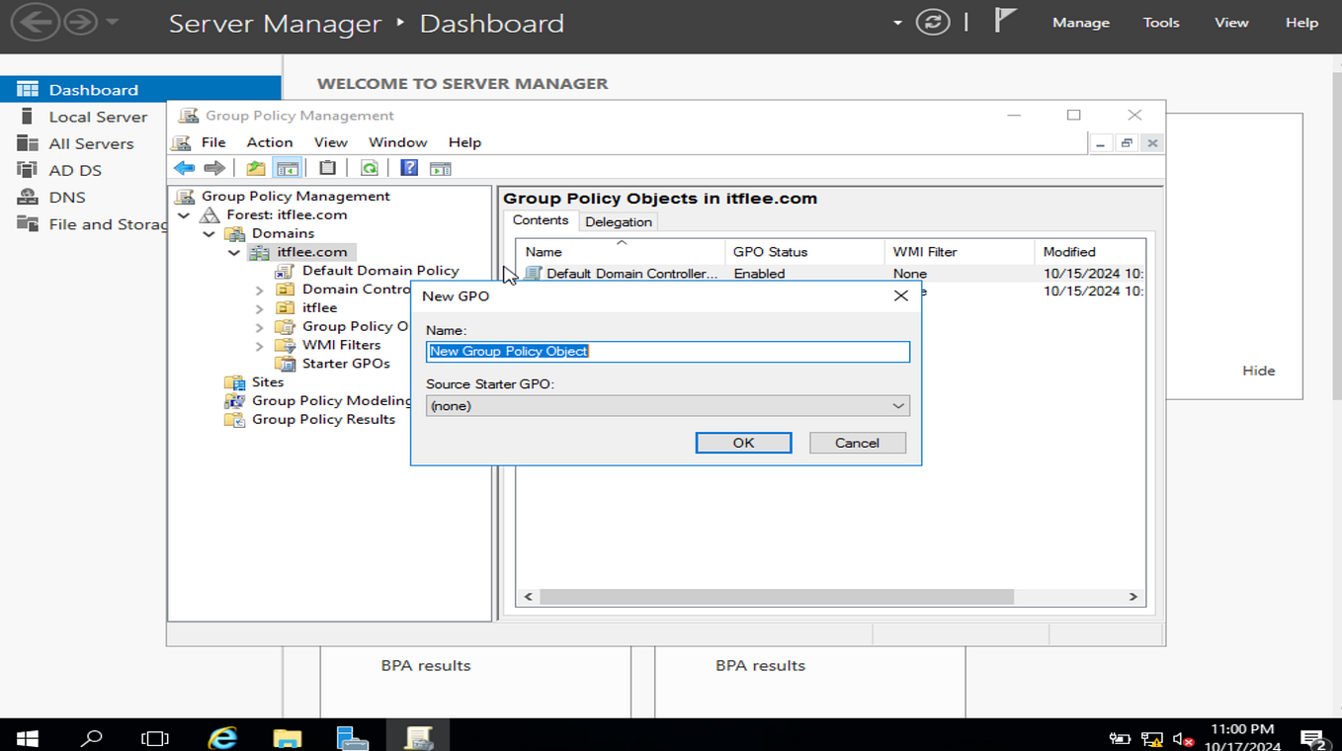Click the Forward arrow in GPM toolbar
The height and width of the screenshot is (751, 1342).
tap(214, 168)
